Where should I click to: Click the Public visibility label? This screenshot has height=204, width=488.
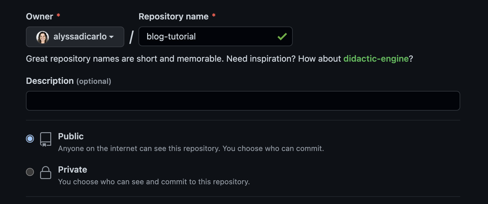point(71,136)
